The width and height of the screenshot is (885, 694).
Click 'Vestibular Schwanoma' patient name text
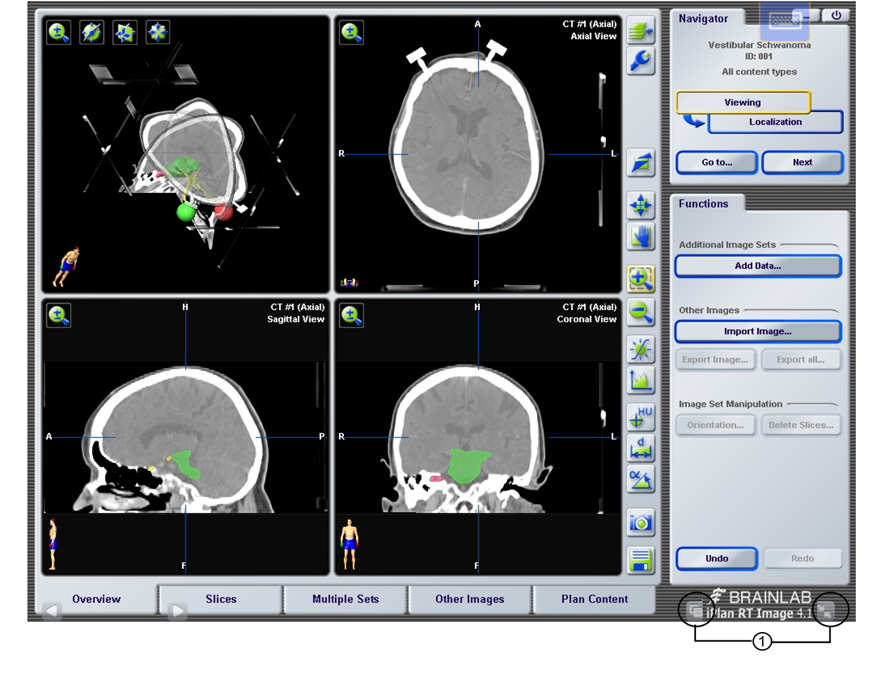pos(759,45)
